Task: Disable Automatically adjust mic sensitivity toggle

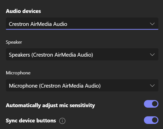Action: click(x=151, y=104)
